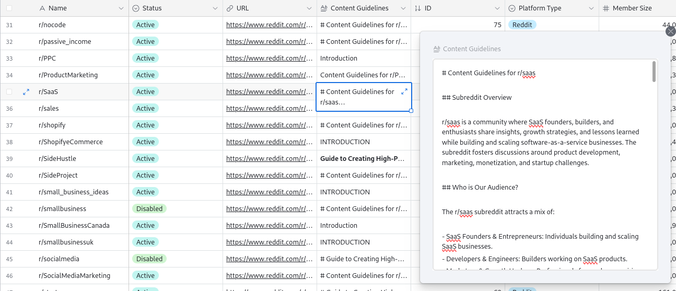This screenshot has width=676, height=291.
Task: Open the Reddit URL for r/smallbusiness
Action: [270, 208]
